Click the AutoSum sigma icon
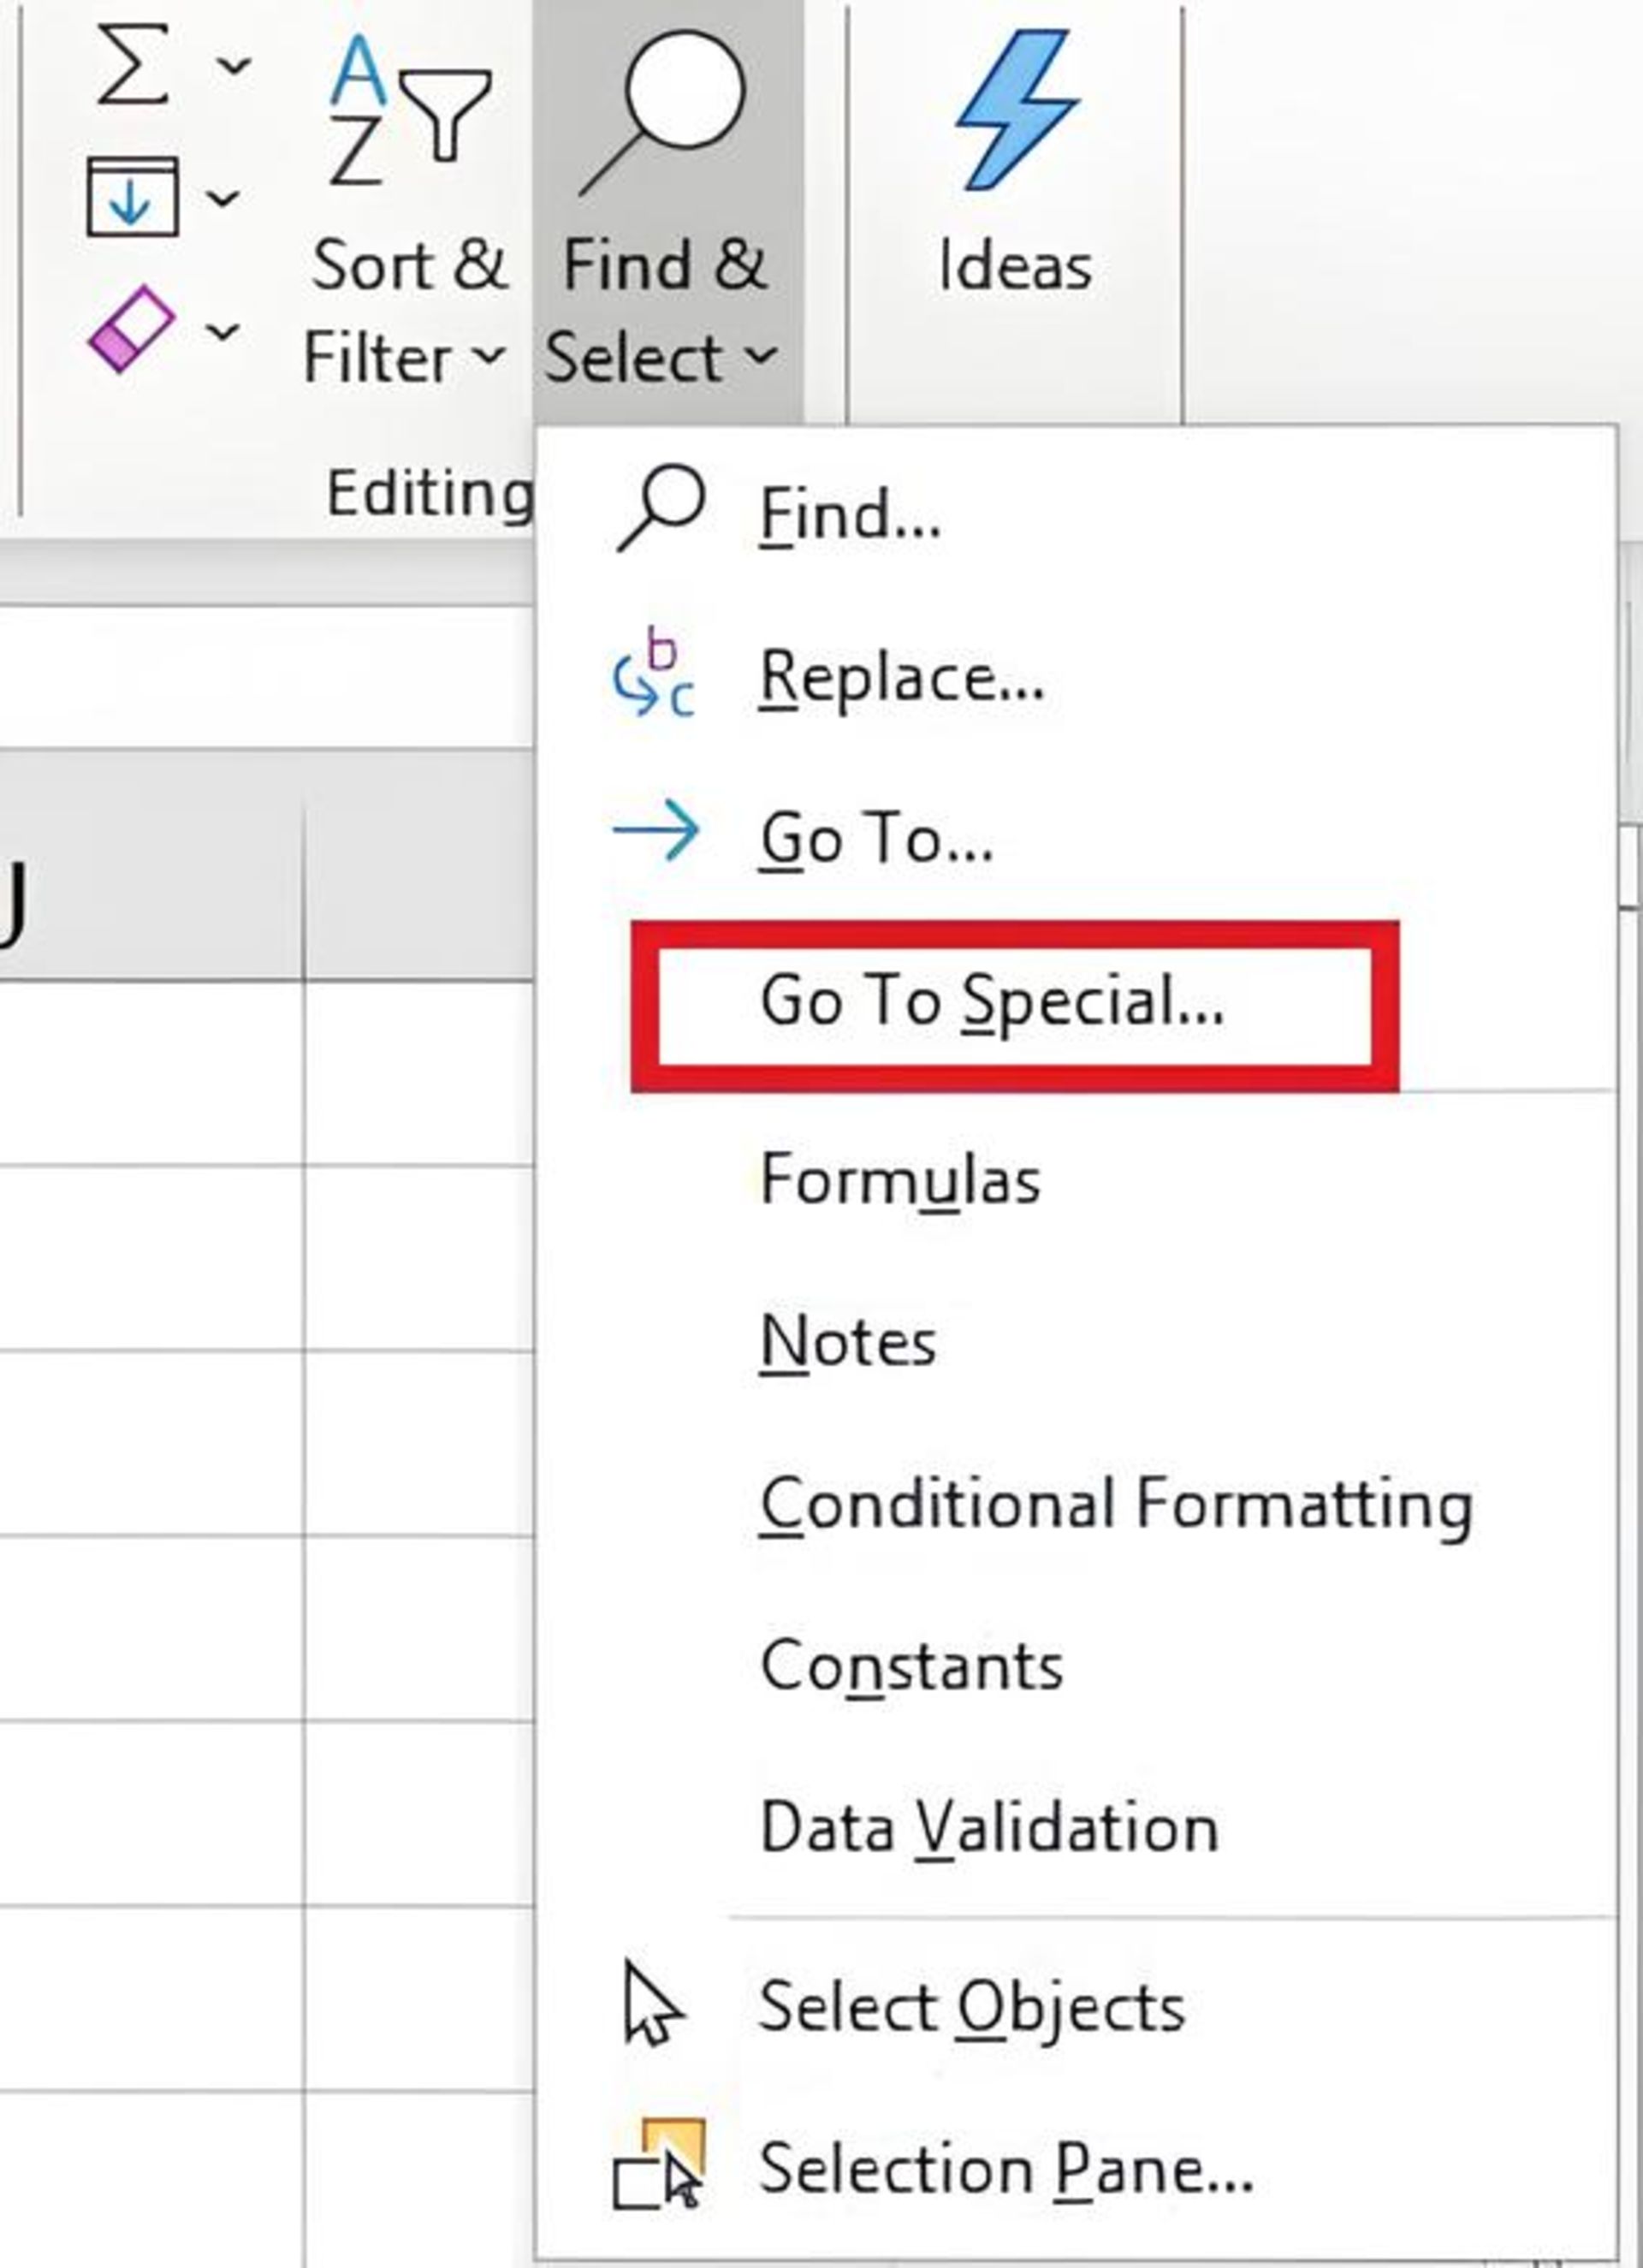Screen dimensions: 1643x2268 tap(132, 65)
